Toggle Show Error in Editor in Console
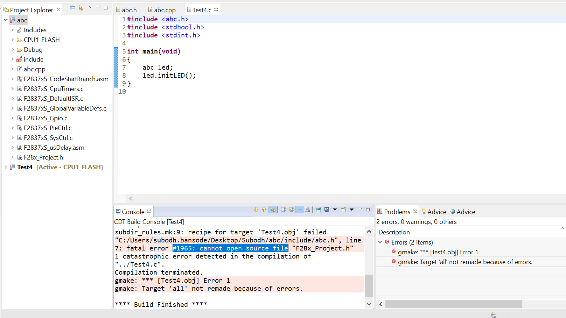Image resolution: width=566 pixels, height=318 pixels. click(273, 210)
